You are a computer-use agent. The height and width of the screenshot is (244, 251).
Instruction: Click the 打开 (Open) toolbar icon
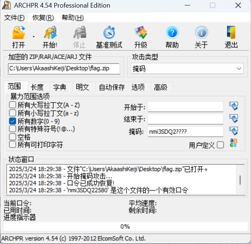tap(18, 33)
